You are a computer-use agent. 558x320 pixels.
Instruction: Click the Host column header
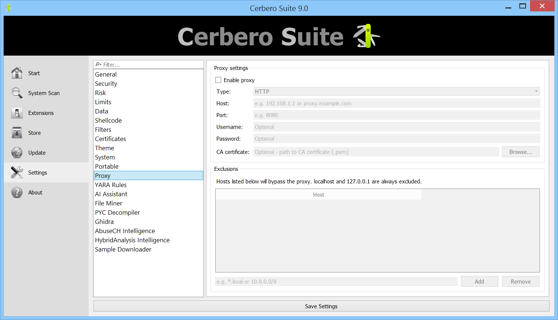tap(319, 194)
